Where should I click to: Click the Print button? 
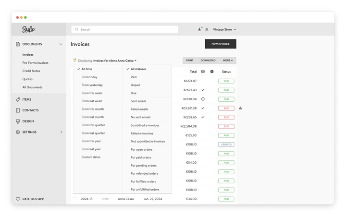[x=190, y=60]
